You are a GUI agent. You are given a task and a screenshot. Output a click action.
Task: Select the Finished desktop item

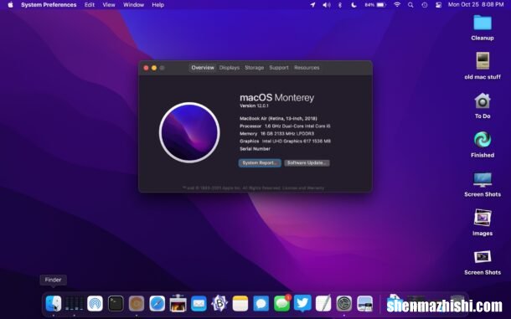pos(483,145)
